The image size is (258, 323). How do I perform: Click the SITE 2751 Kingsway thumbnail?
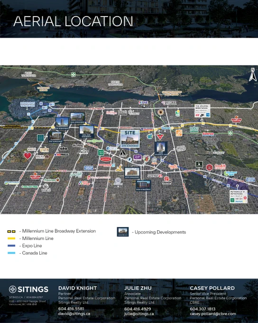(x=130, y=139)
